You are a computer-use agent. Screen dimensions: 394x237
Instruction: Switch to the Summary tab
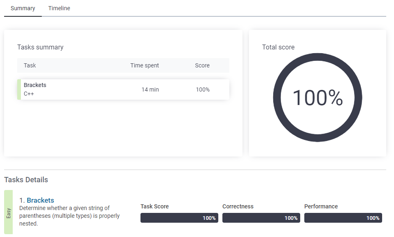tap(23, 8)
